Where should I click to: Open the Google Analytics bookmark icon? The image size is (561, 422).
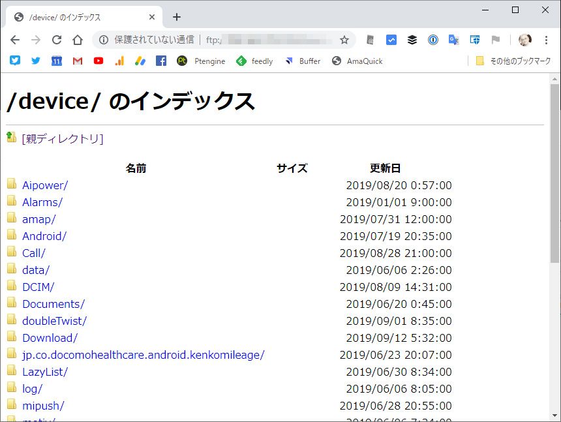[119, 61]
